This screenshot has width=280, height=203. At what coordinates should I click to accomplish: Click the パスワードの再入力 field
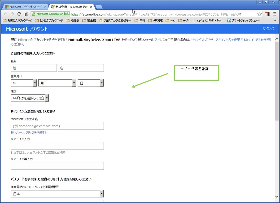pyautogui.click(x=57, y=166)
